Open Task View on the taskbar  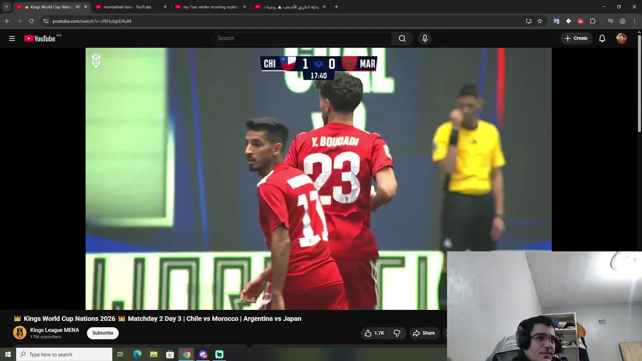click(x=120, y=354)
